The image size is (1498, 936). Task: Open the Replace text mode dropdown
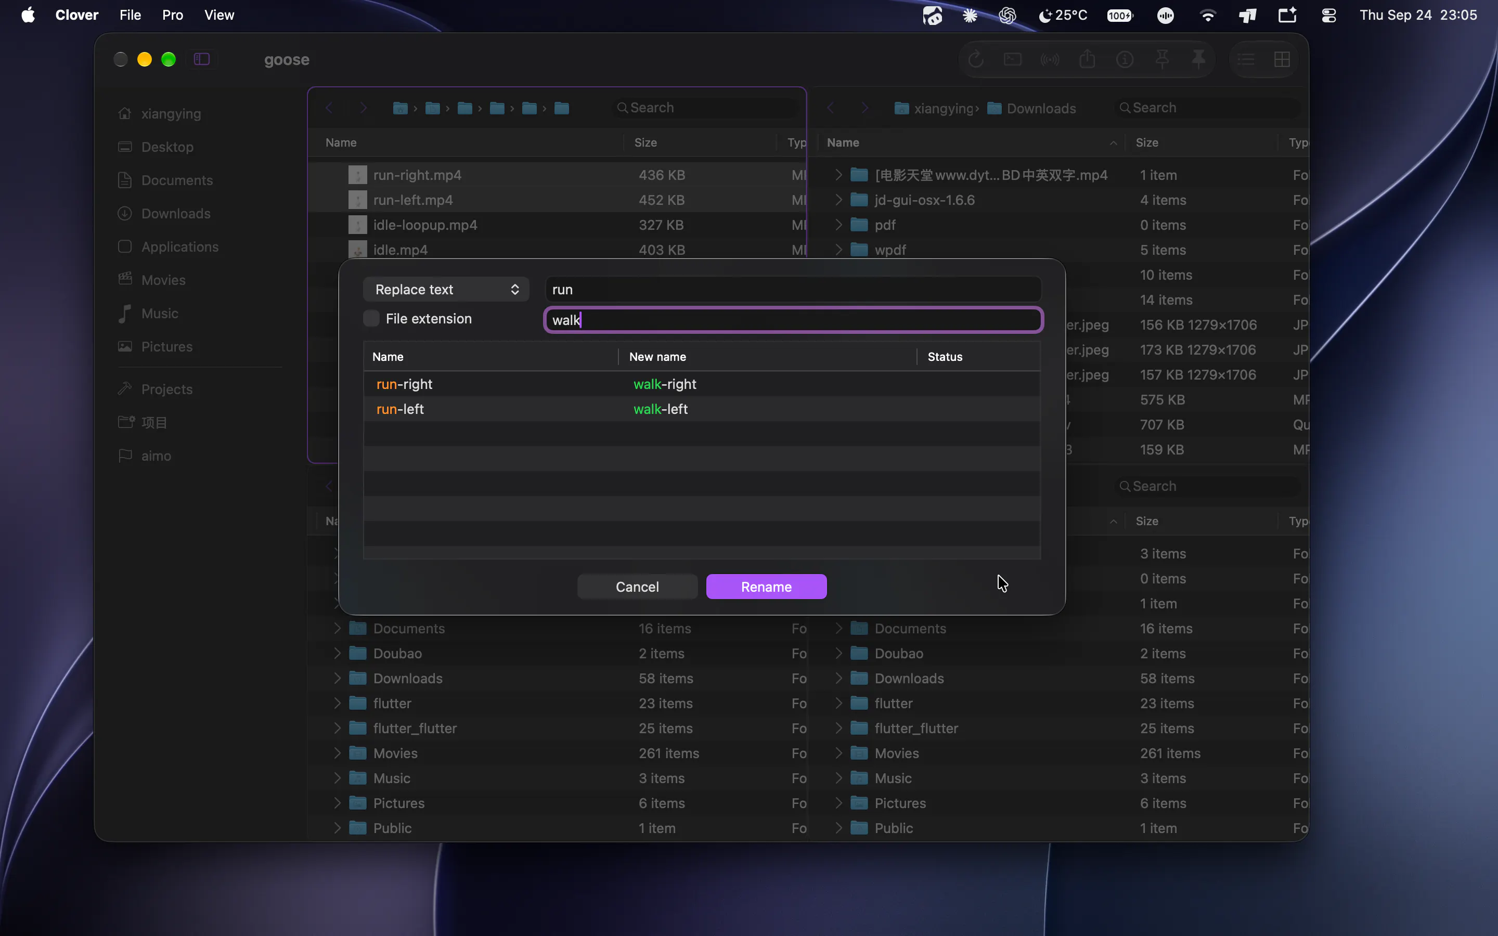pos(446,290)
